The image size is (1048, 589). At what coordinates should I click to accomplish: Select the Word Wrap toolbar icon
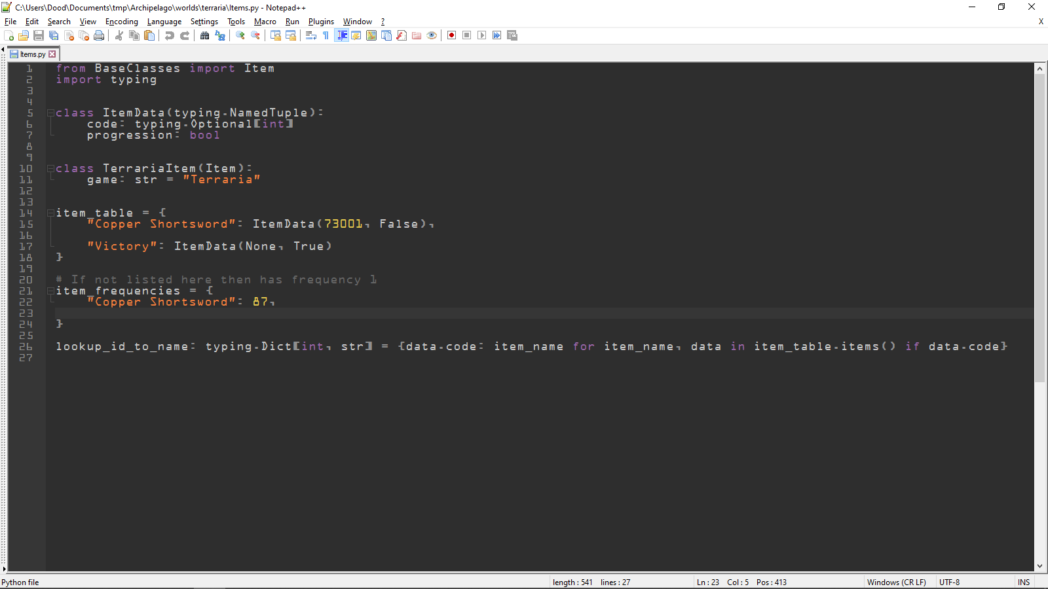[311, 35]
